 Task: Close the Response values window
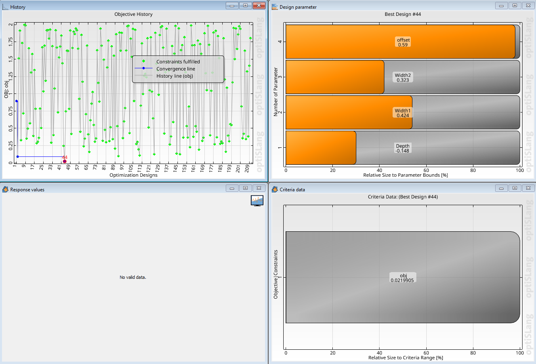(259, 188)
